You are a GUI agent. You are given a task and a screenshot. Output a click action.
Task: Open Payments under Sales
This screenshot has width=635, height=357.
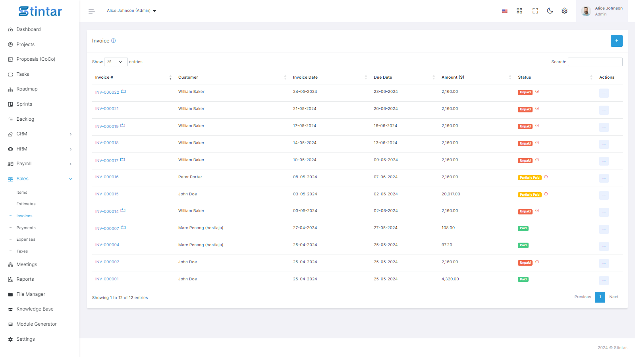click(x=26, y=228)
